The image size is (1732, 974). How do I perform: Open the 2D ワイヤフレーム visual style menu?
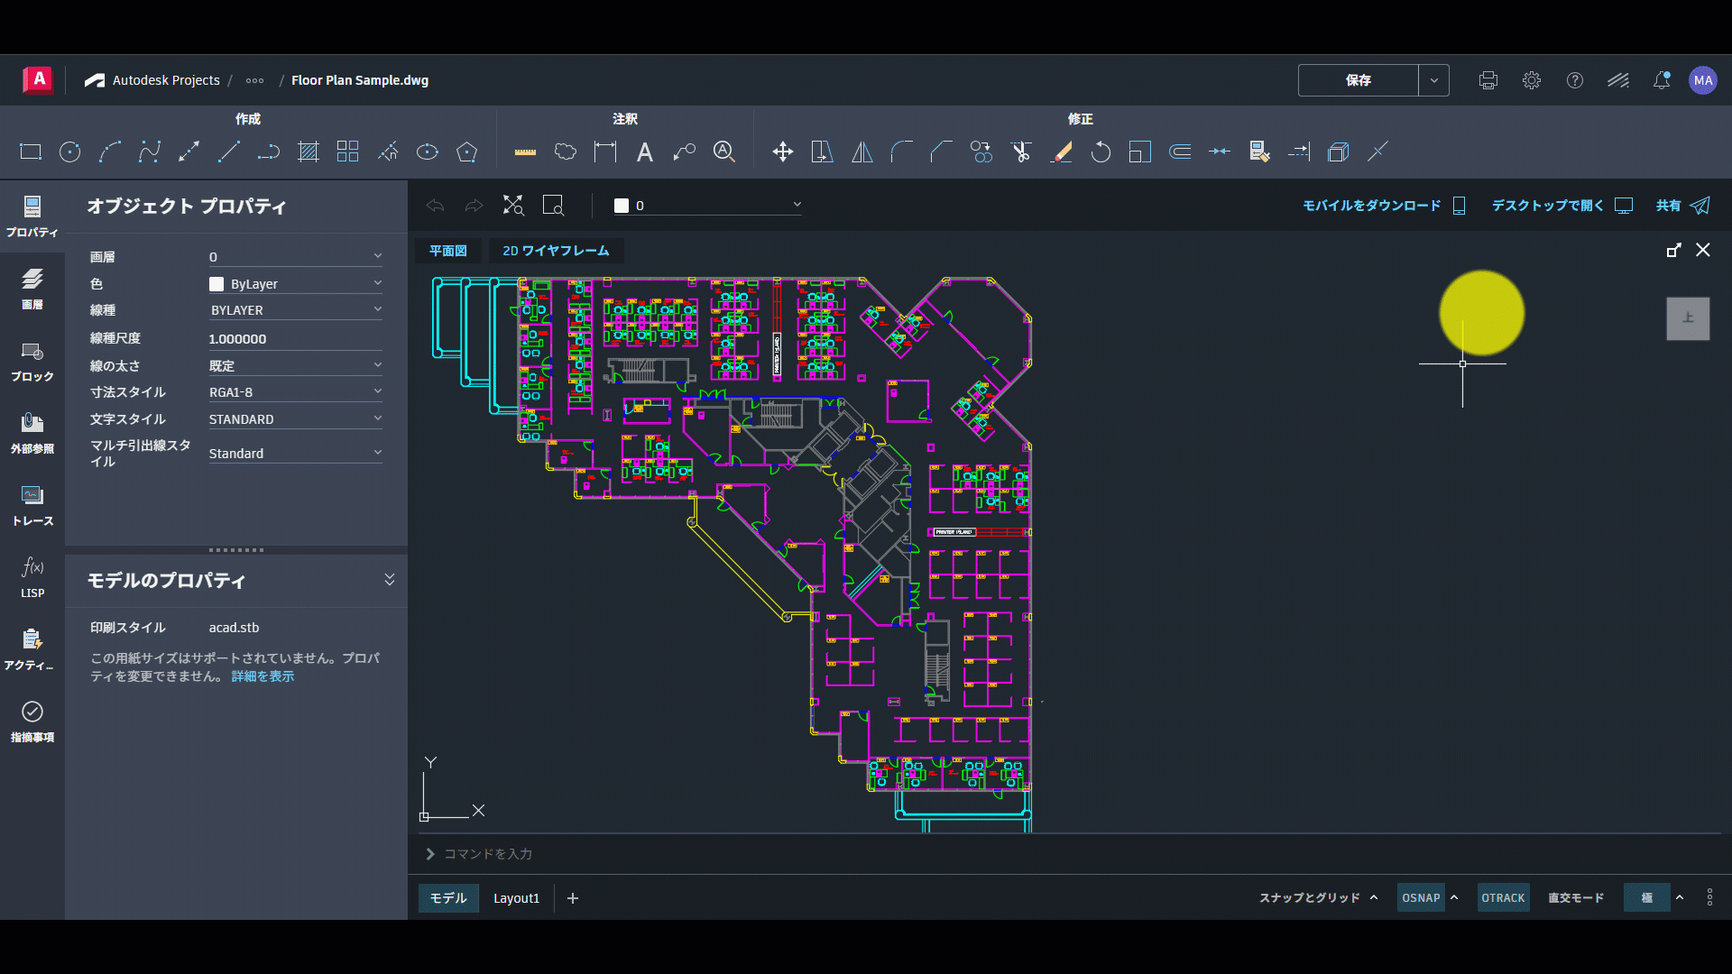(556, 251)
